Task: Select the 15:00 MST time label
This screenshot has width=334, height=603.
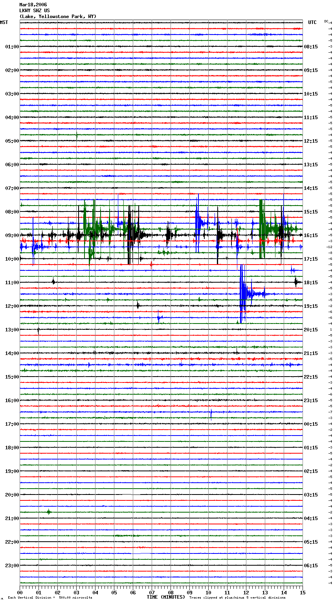Action: pos(12,377)
